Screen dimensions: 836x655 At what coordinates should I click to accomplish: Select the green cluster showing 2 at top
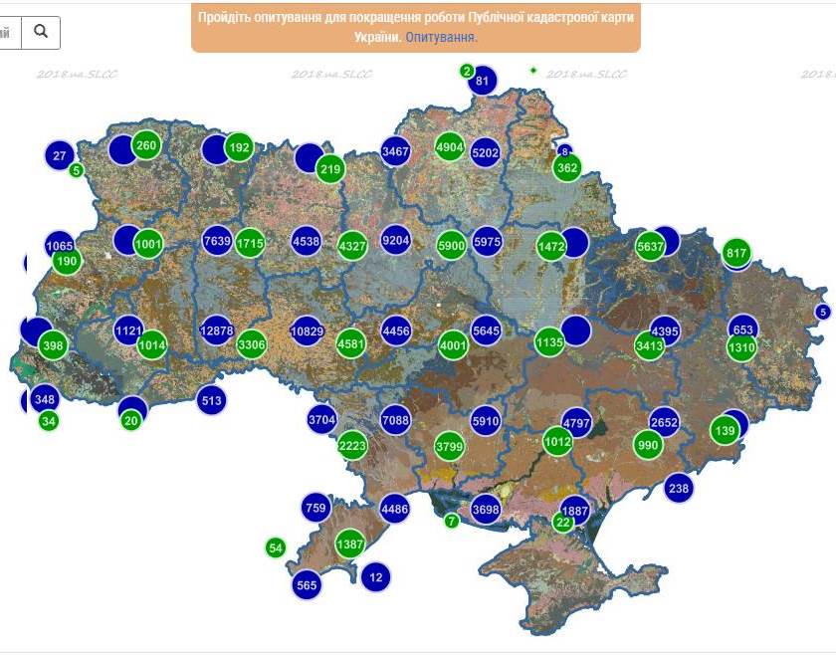[466, 71]
